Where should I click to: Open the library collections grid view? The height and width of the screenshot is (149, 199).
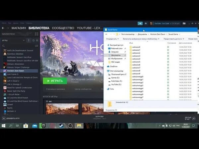[36, 34]
